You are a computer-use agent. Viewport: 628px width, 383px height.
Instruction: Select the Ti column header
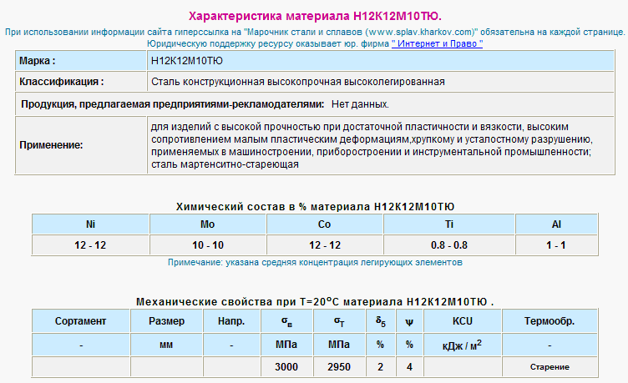point(449,224)
